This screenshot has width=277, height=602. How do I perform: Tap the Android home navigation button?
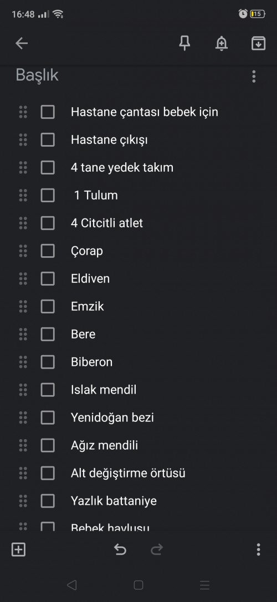(x=138, y=585)
